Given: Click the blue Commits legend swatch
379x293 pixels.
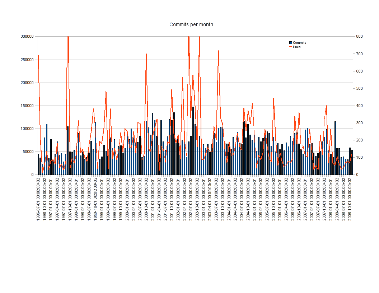Looking at the screenshot, I should pyautogui.click(x=291, y=43).
